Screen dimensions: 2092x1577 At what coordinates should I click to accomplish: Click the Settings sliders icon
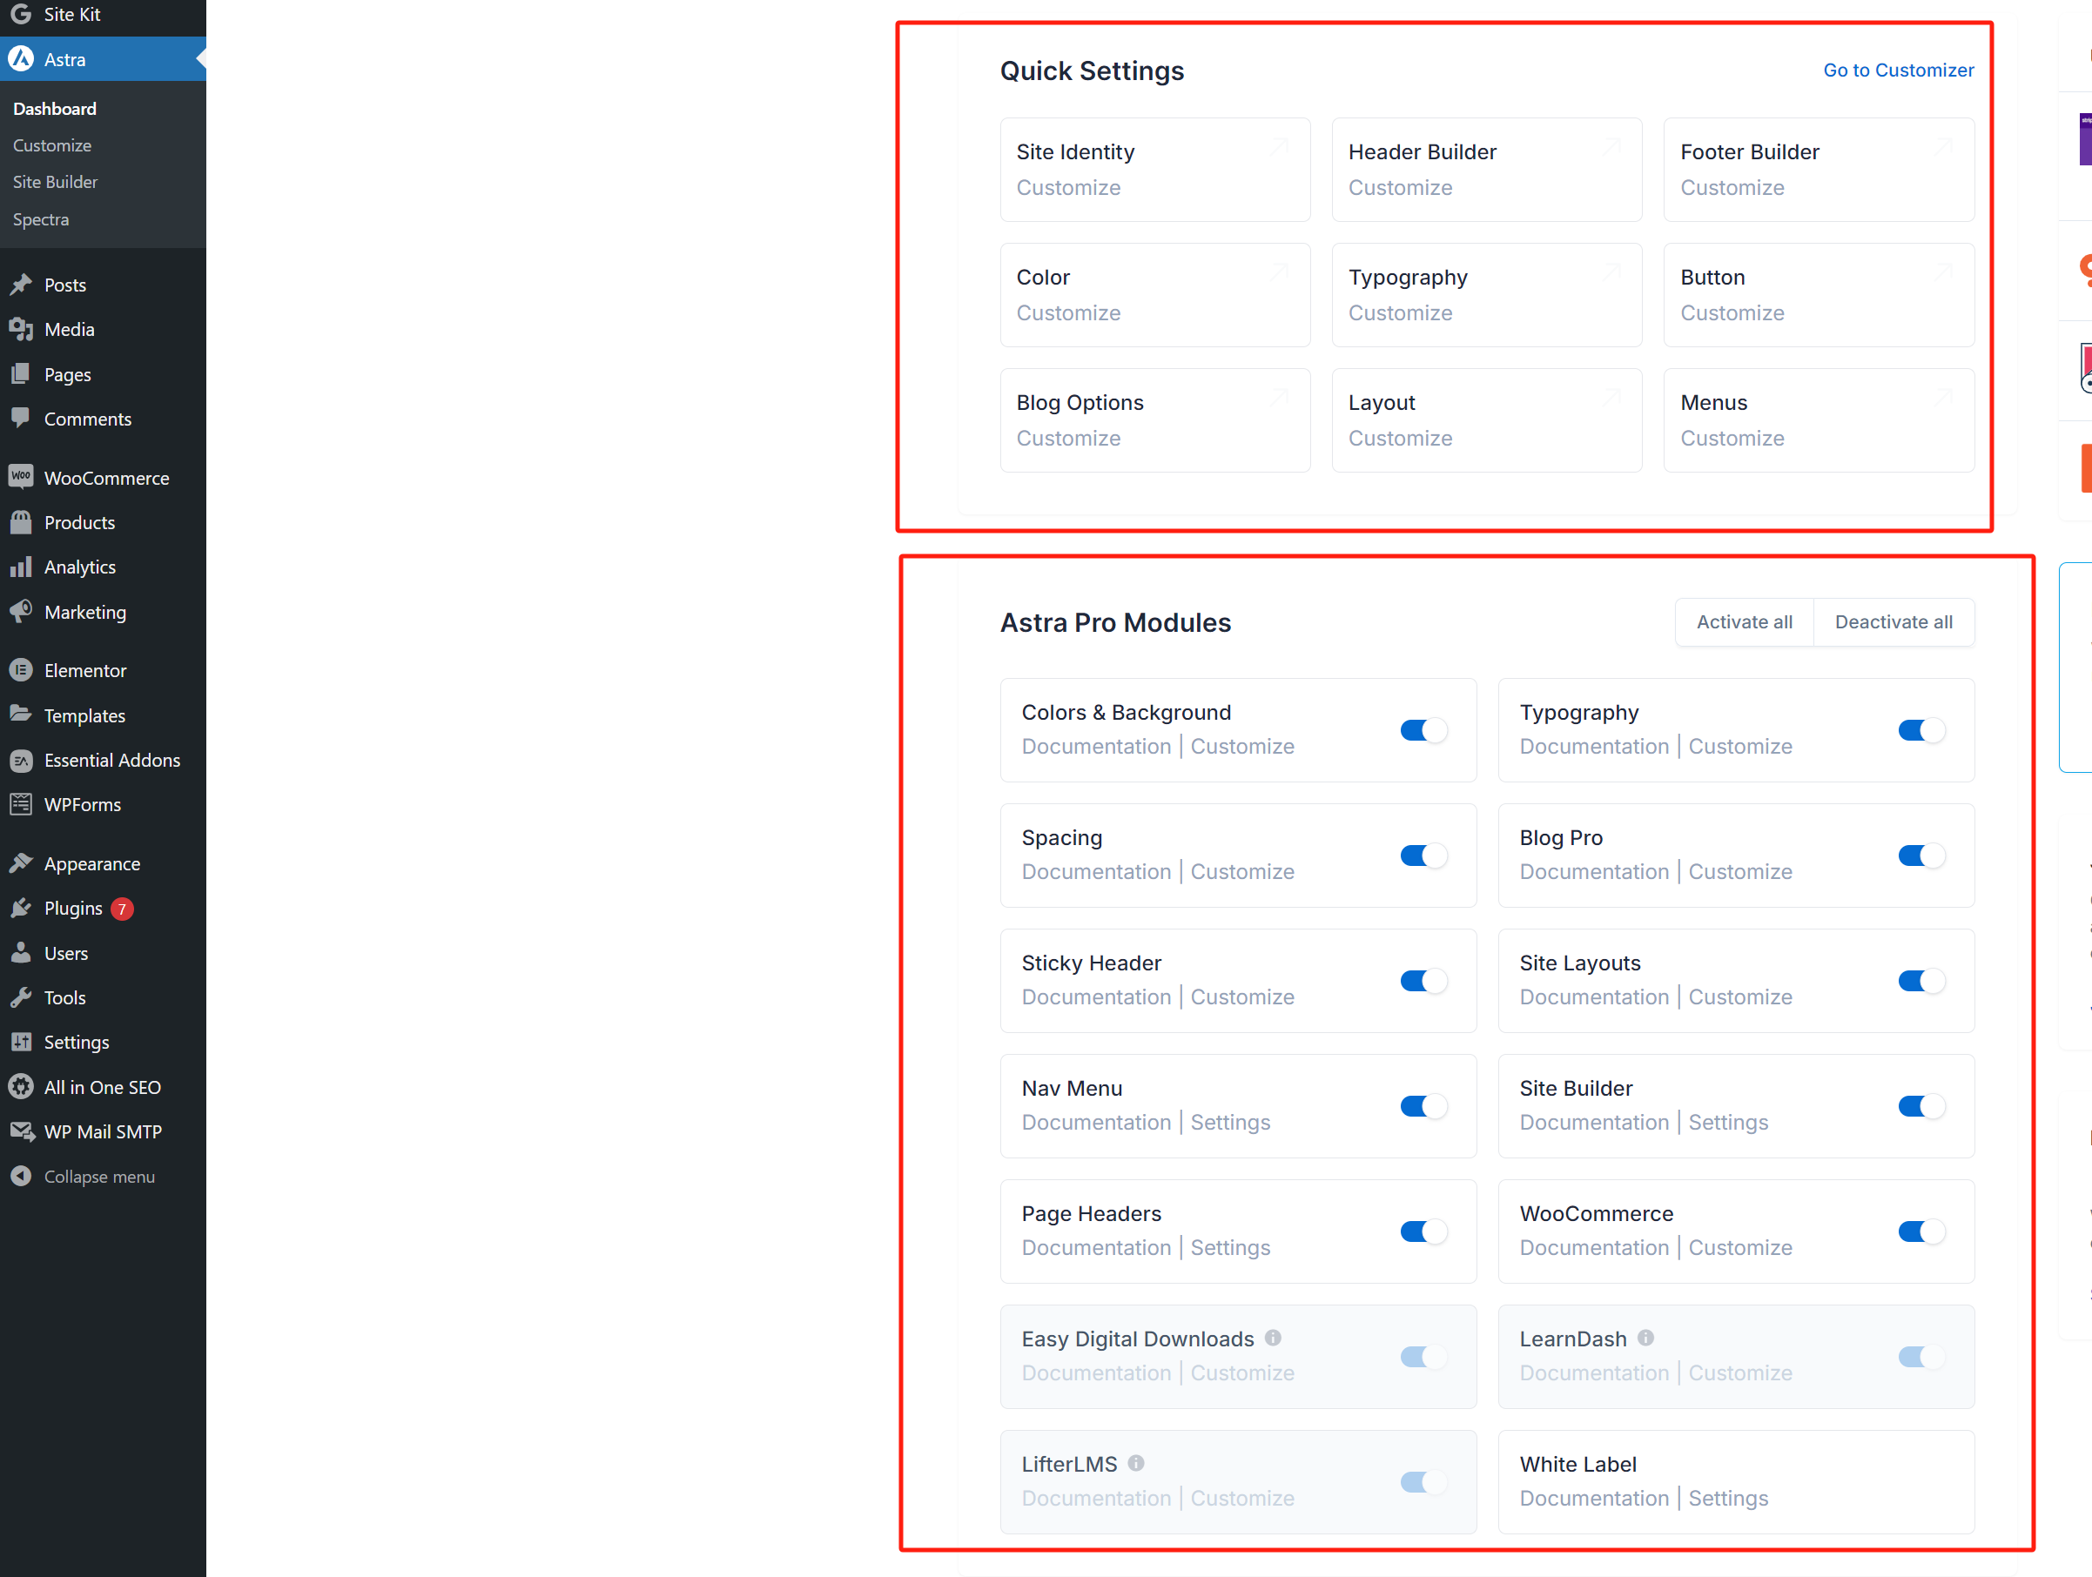pyautogui.click(x=21, y=1042)
